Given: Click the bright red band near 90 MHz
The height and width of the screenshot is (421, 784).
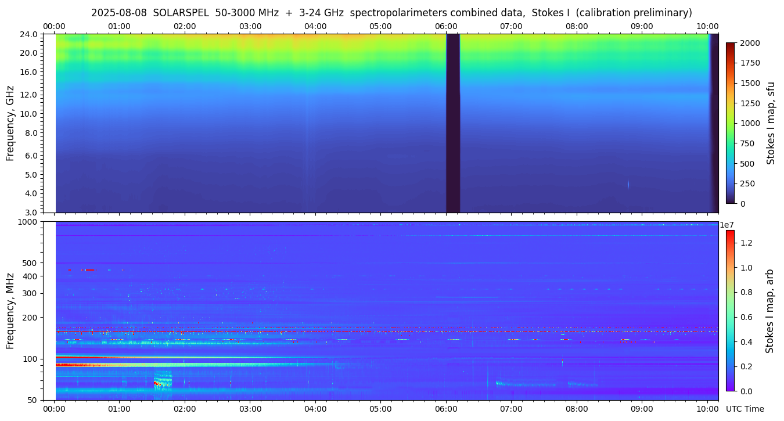Looking at the screenshot, I should coord(75,365).
